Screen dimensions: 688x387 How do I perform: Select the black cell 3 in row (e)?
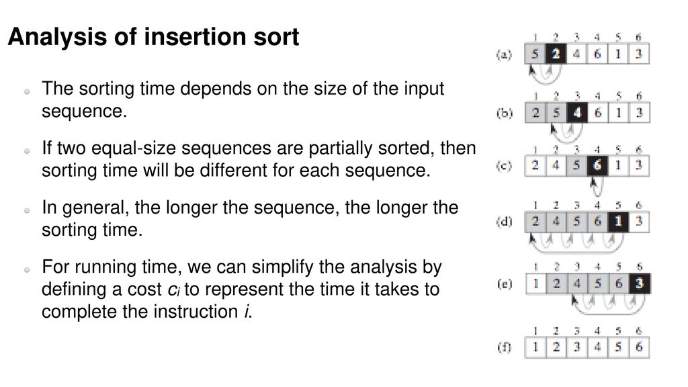pyautogui.click(x=639, y=284)
